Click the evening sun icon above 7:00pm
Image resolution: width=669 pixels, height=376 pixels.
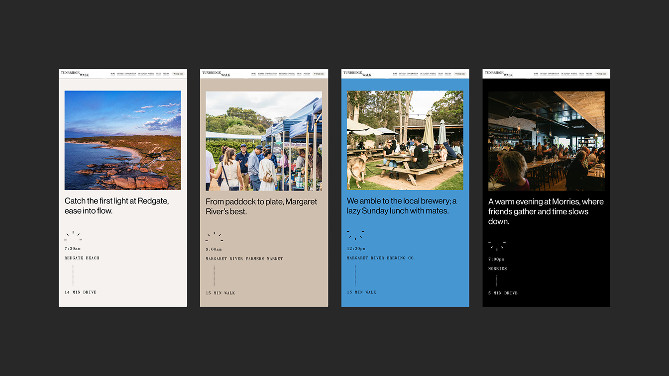pos(497,246)
